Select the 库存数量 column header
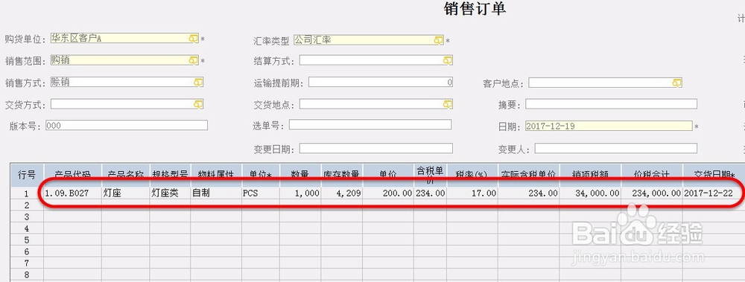This screenshot has height=282, width=745. [x=342, y=175]
